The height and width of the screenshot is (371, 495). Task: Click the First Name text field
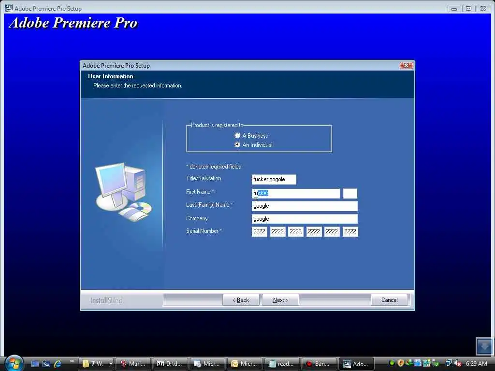(296, 193)
